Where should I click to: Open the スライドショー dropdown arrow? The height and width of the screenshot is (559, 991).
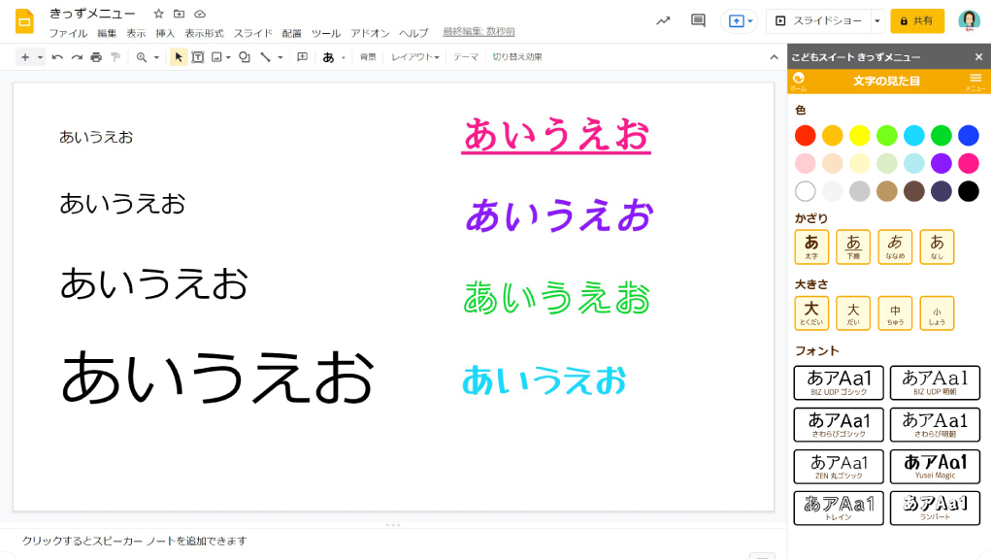point(876,20)
